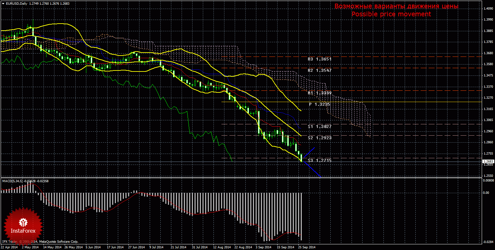Click the P 1.3235 pivot label
The height and width of the screenshot is (250, 495).
[320, 104]
